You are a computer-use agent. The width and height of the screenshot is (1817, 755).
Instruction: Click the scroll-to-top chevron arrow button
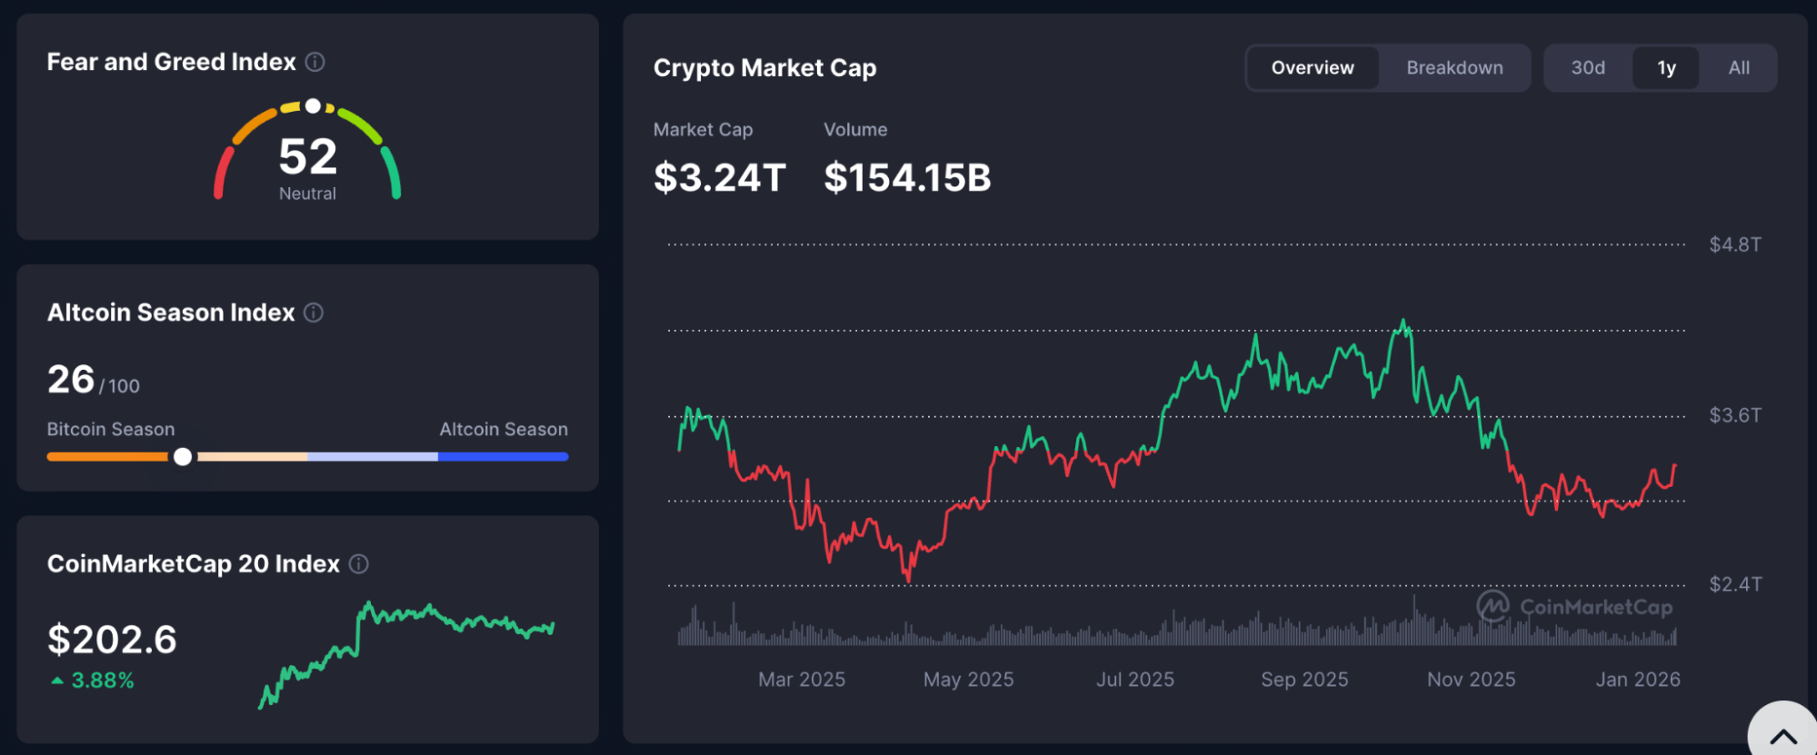click(1783, 736)
